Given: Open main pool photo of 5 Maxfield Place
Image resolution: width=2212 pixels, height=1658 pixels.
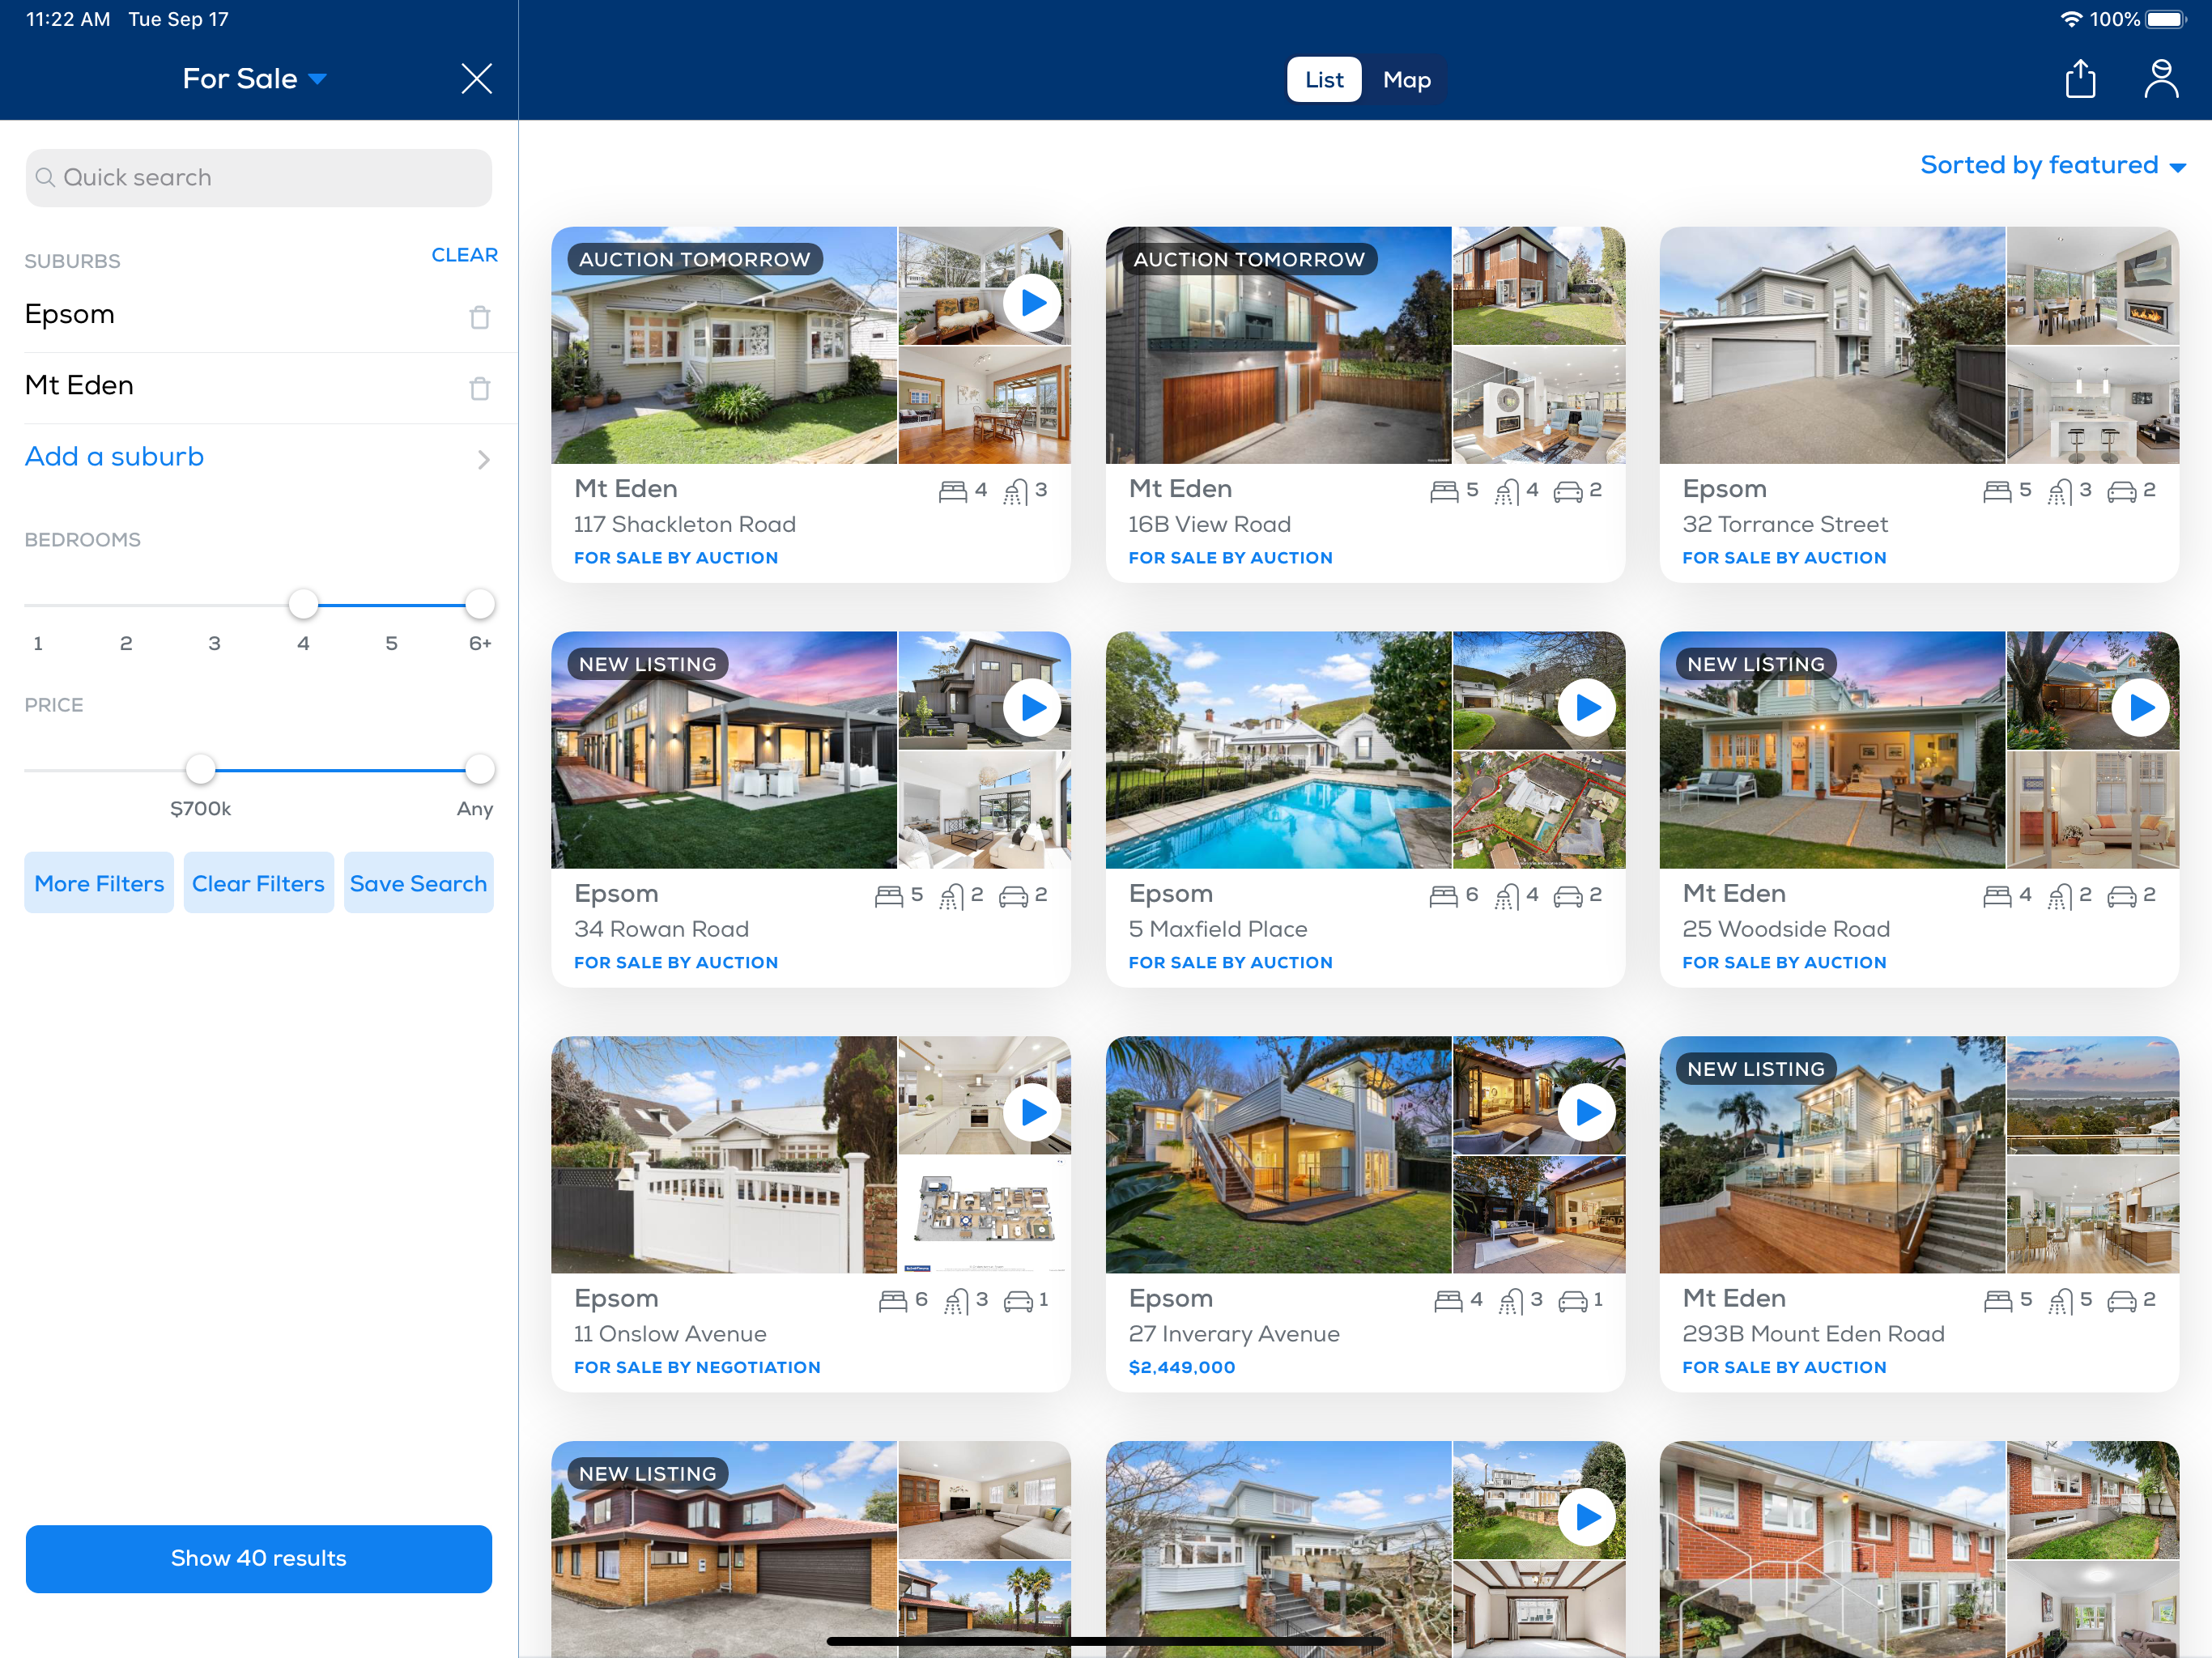Looking at the screenshot, I should [x=1278, y=750].
